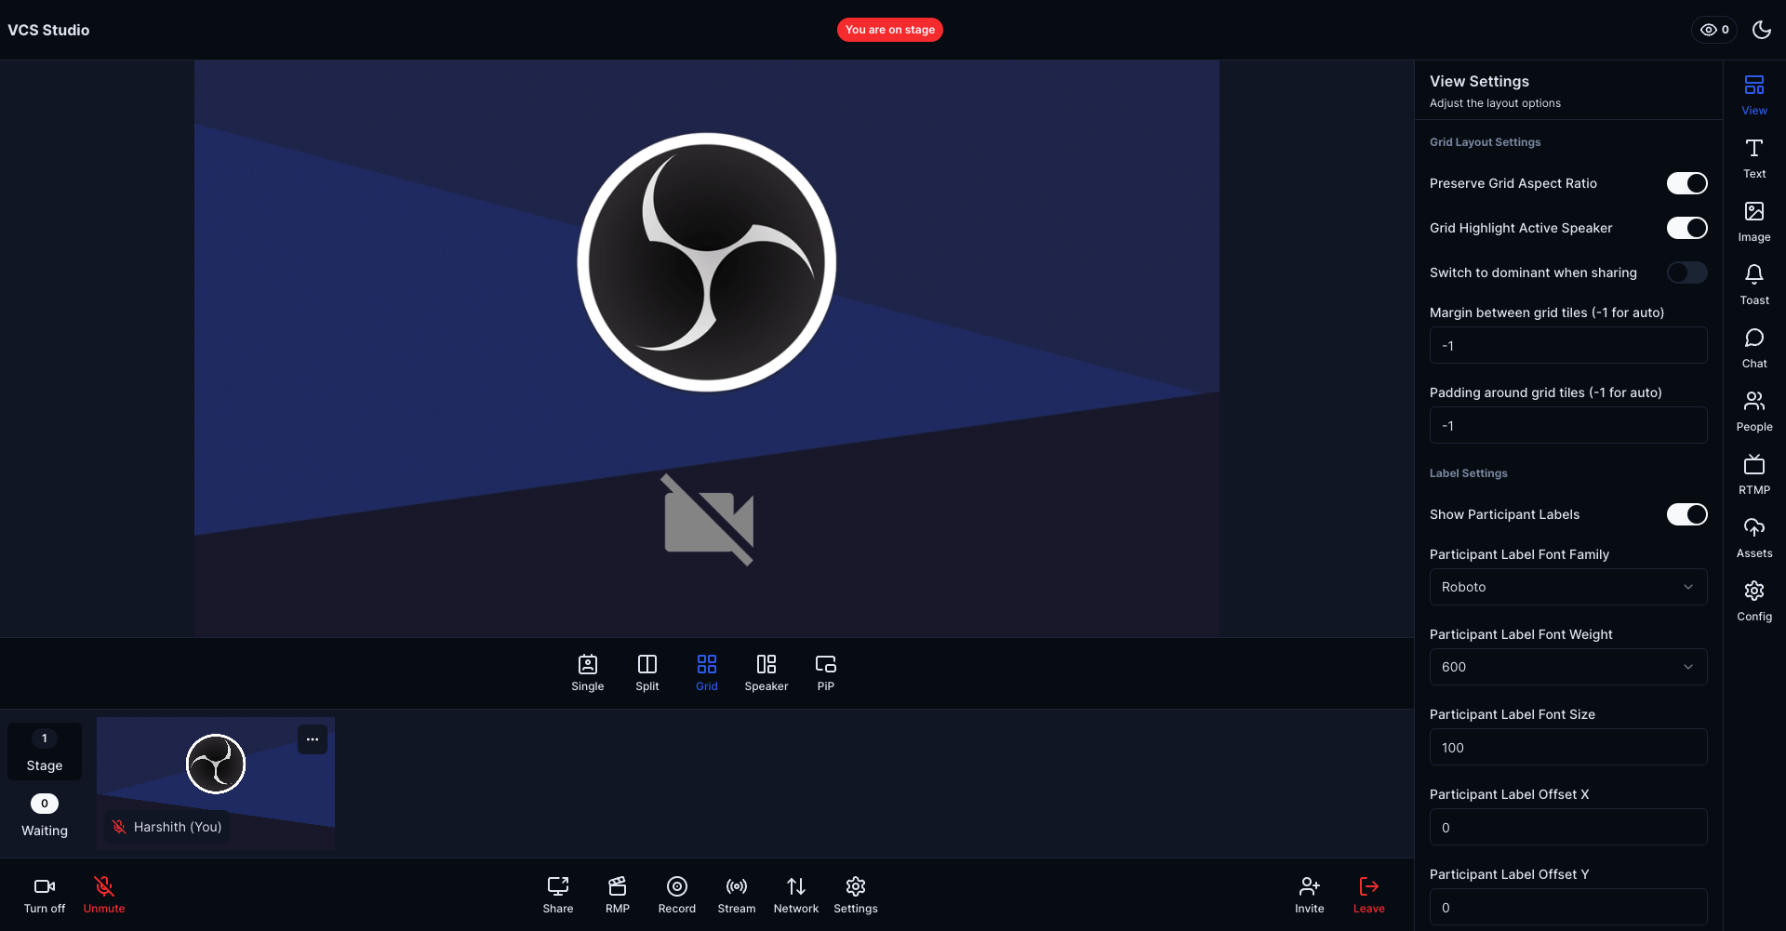Click the Harshith (You) name label

(178, 827)
